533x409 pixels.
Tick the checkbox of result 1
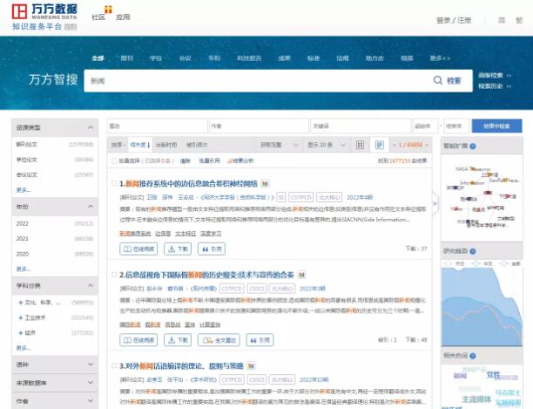pos(115,183)
